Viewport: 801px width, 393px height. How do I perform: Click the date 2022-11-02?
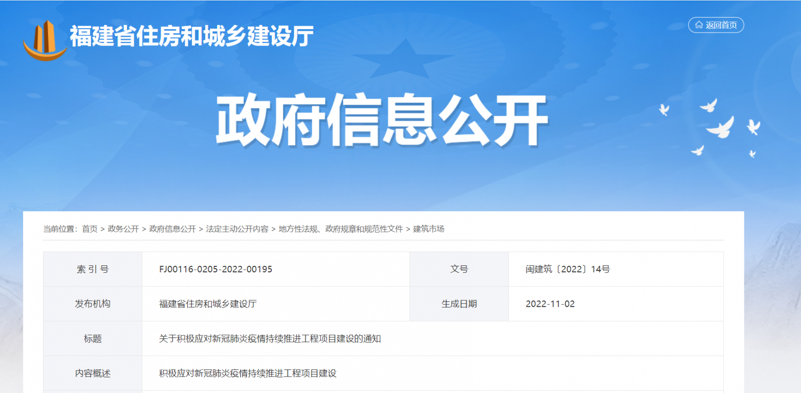pyautogui.click(x=550, y=304)
